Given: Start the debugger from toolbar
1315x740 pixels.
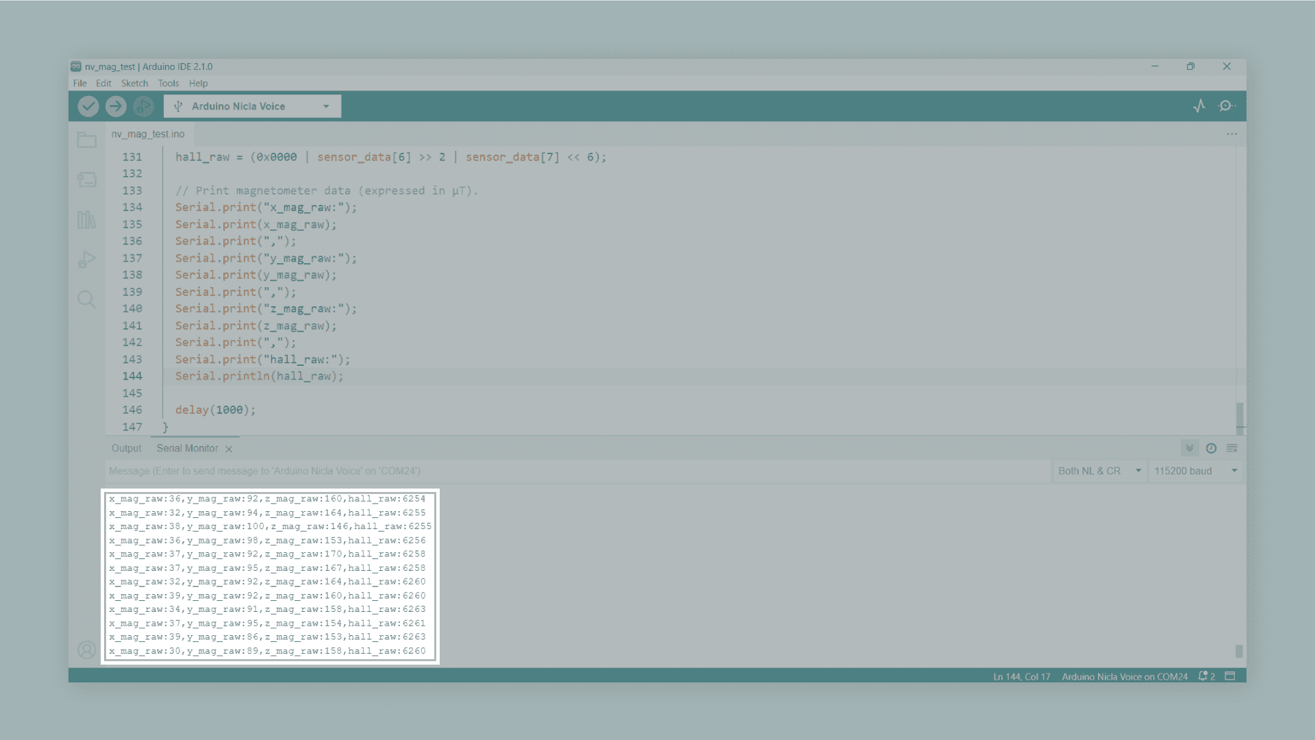Looking at the screenshot, I should click(x=143, y=106).
